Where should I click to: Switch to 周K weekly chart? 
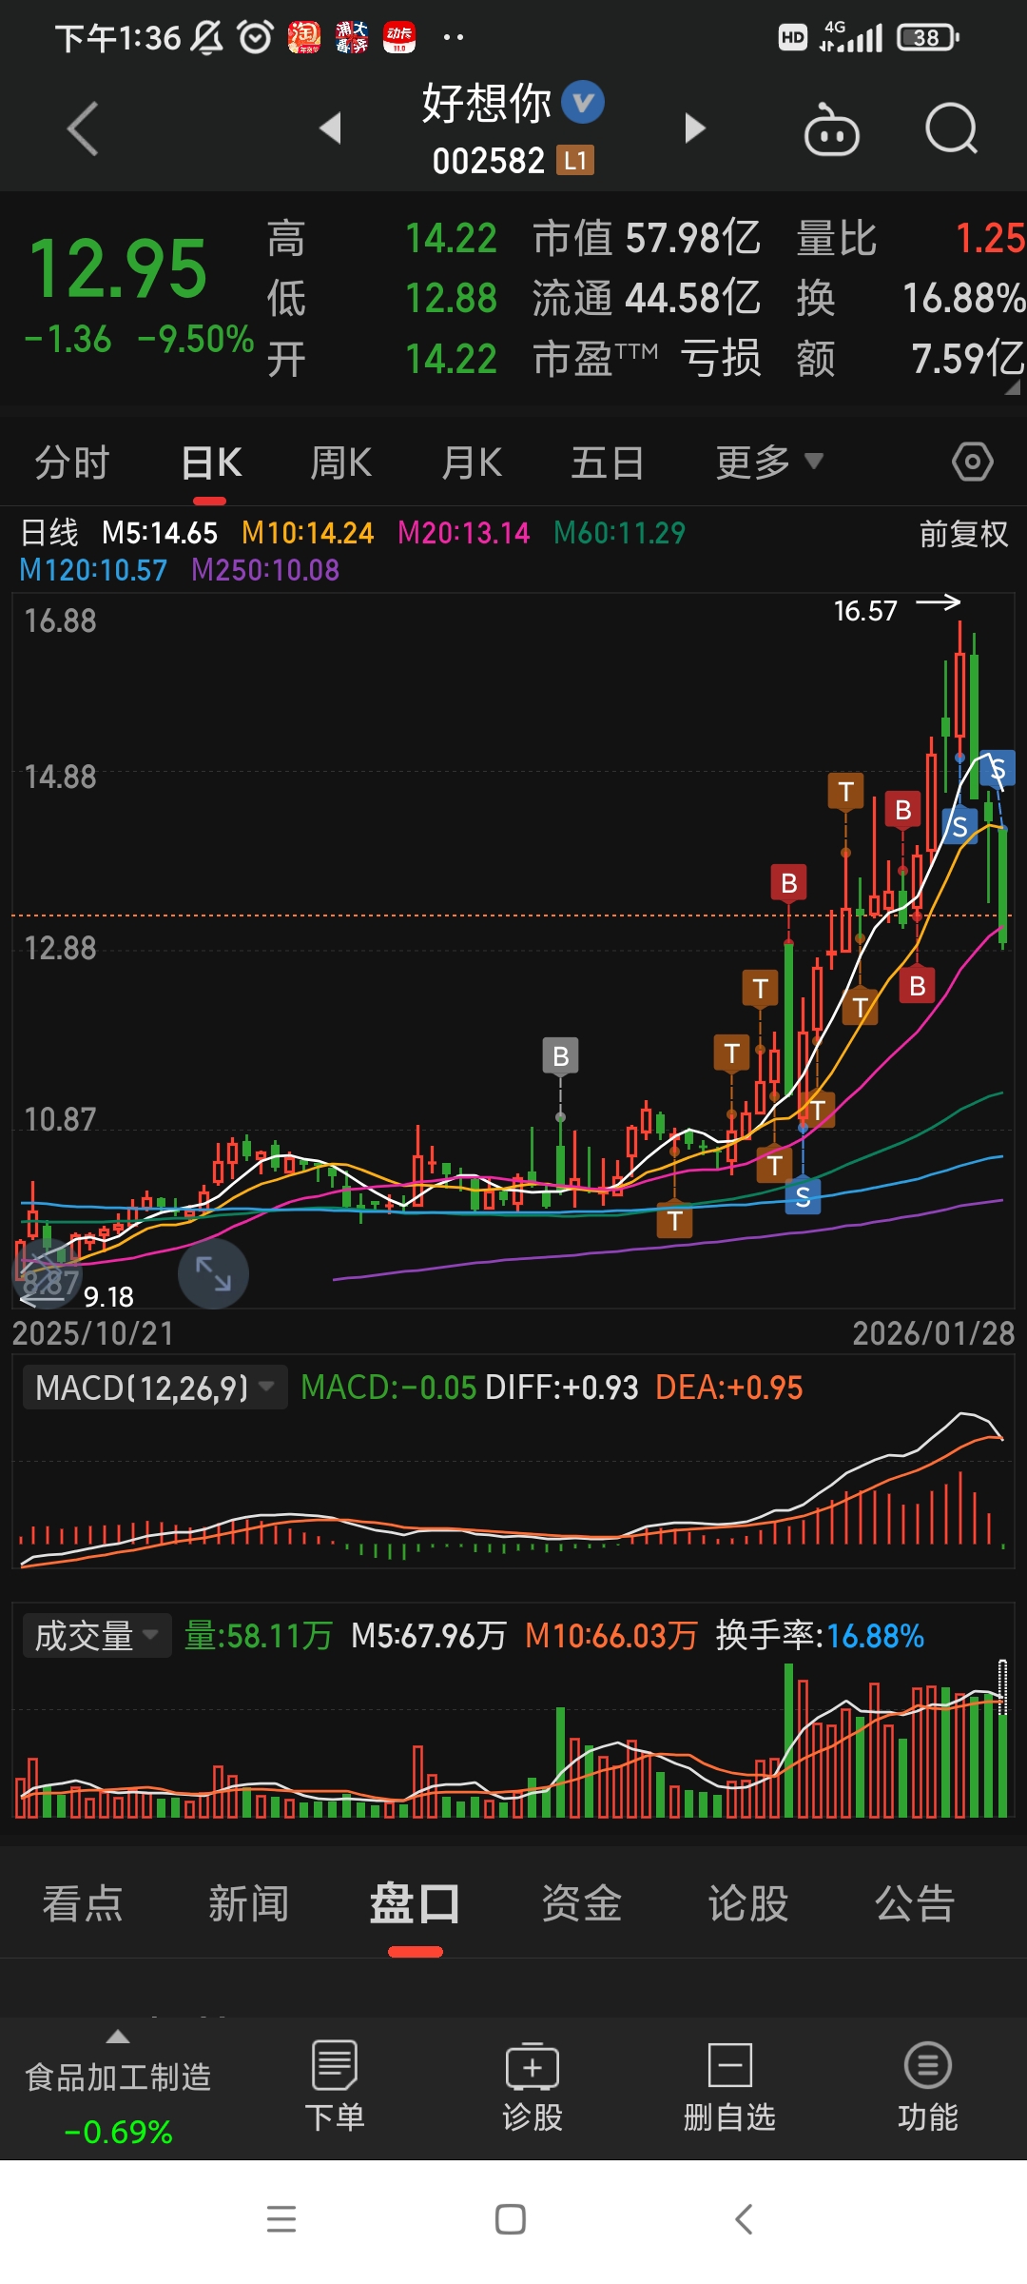[340, 463]
